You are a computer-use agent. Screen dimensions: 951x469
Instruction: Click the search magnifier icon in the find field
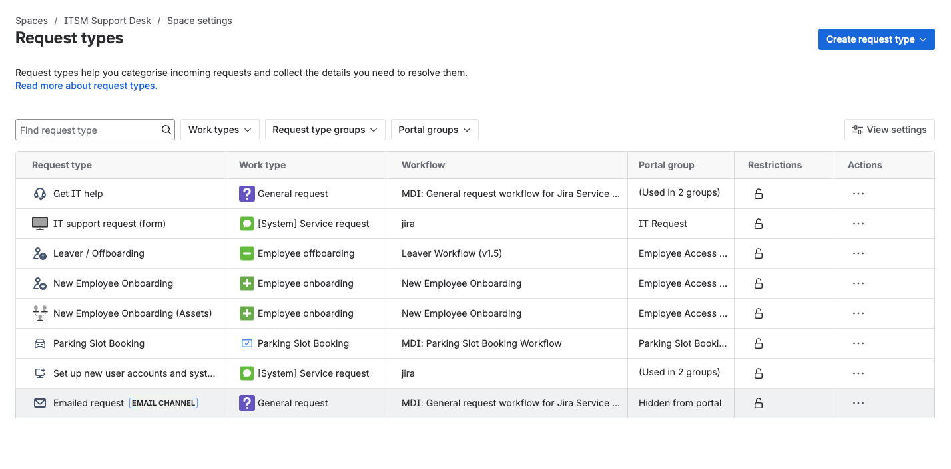(x=166, y=130)
